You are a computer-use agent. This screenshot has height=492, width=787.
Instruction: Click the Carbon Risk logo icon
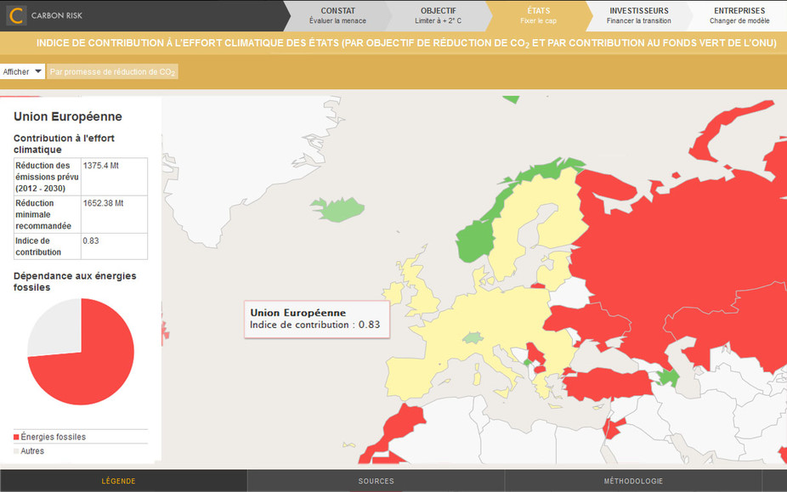(x=15, y=15)
